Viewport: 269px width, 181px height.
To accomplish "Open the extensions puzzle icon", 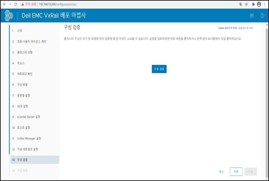I will click(x=253, y=4).
